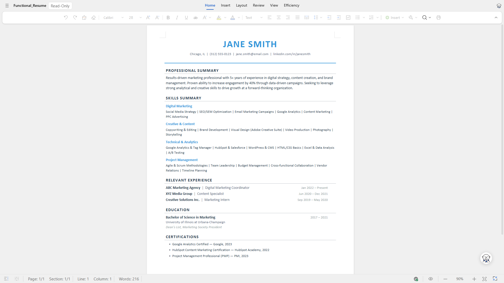Click the increase indent icon
The width and height of the screenshot is (504, 283).
coord(339,18)
